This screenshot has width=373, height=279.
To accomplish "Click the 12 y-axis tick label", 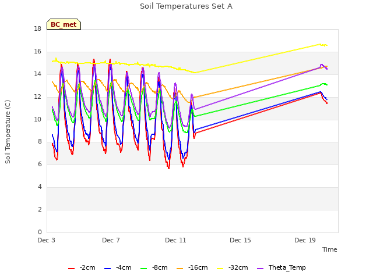I will pyautogui.click(x=37, y=97).
